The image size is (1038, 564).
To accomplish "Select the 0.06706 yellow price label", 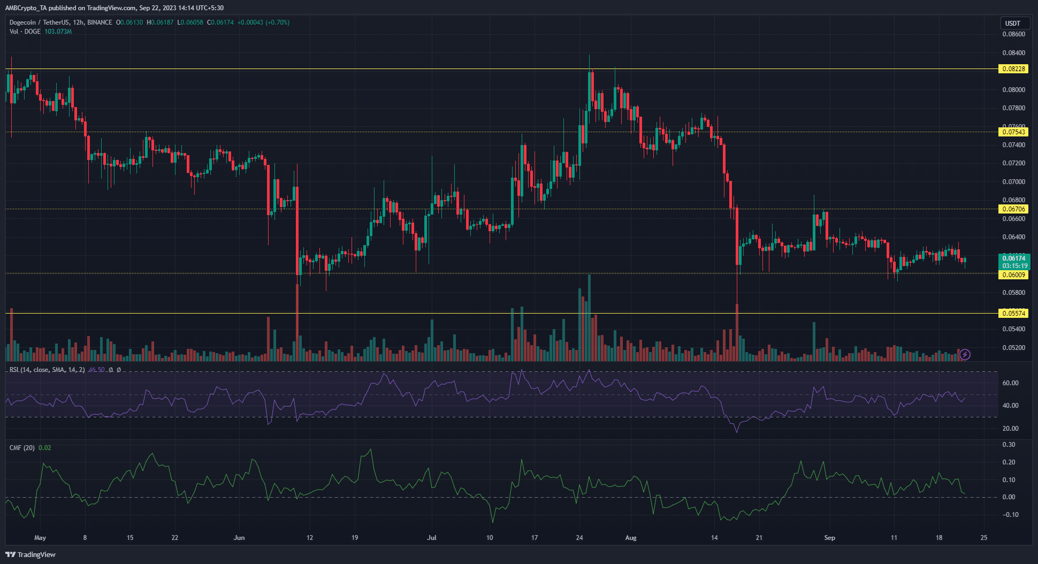I will 1013,209.
